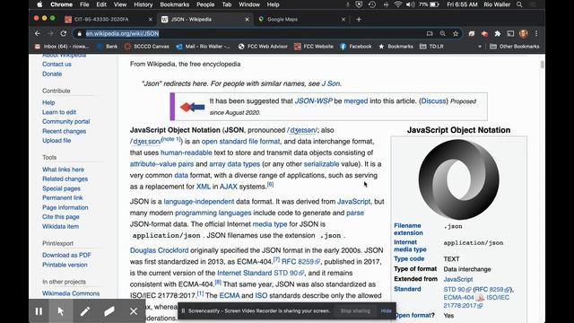Switch to the Google Maps tab
This screenshot has width=574, height=323.
(301, 20)
